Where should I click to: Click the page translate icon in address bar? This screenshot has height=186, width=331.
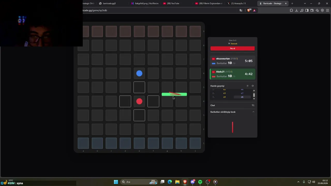(x=241, y=10)
